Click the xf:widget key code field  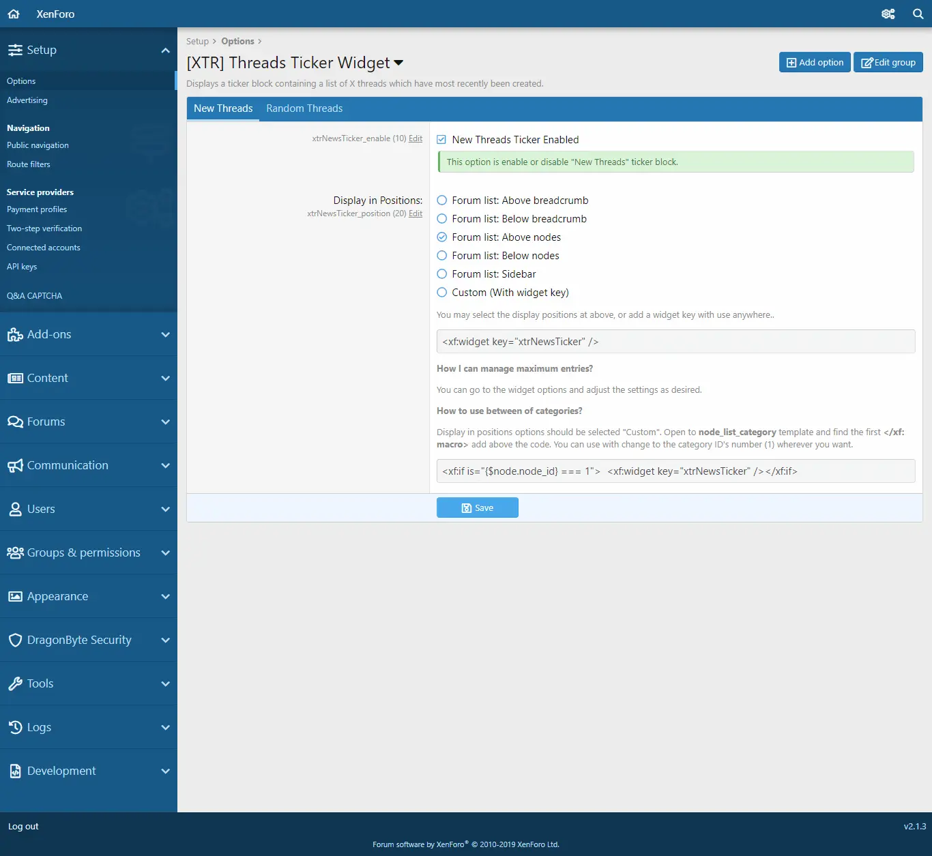tap(675, 342)
